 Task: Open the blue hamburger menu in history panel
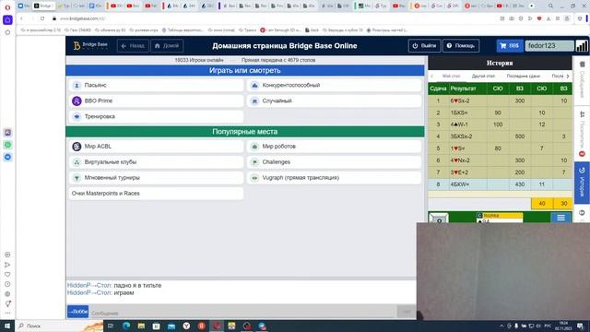coord(560,218)
